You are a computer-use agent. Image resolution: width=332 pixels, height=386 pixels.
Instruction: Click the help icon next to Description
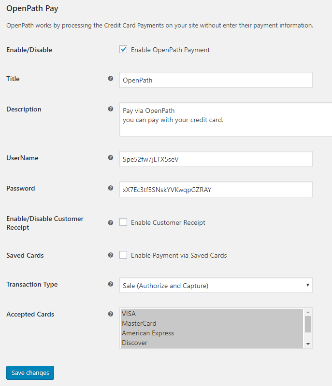tap(111, 109)
